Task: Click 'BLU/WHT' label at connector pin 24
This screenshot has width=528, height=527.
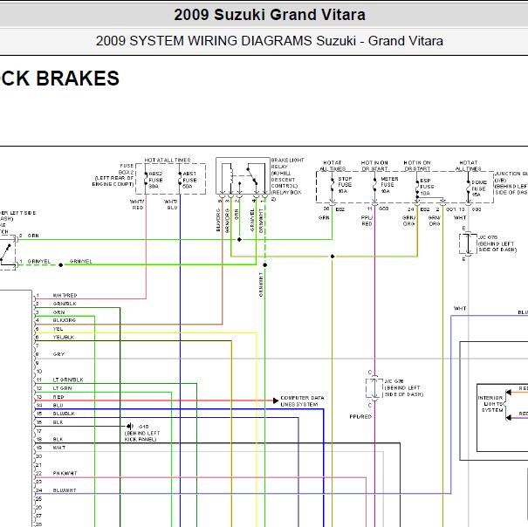Action: click(65, 490)
